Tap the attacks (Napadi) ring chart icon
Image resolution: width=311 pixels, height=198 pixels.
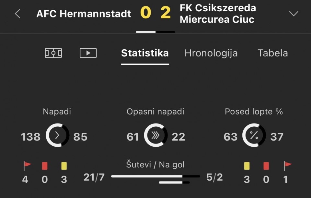pyautogui.click(x=57, y=135)
